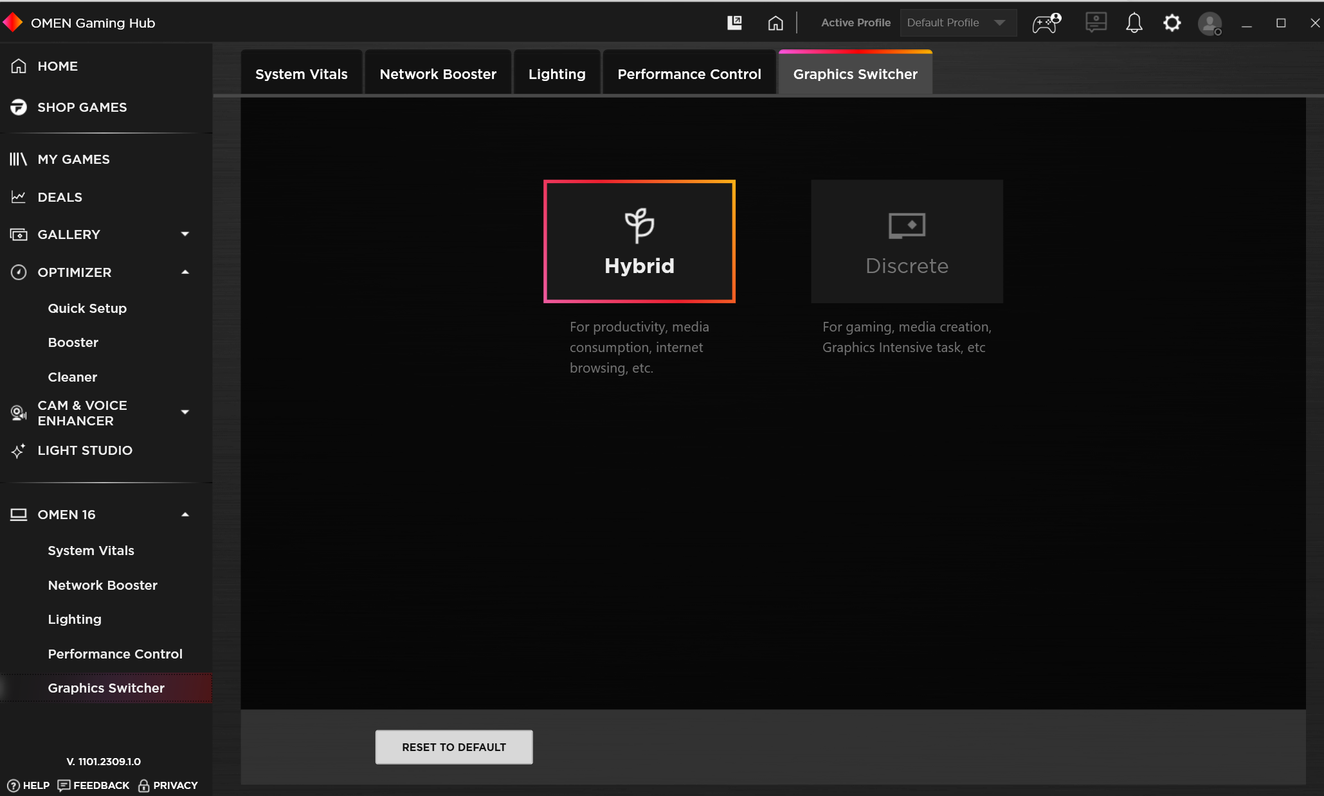Open Network Booster under OMEN 16
1324x796 pixels.
click(103, 585)
